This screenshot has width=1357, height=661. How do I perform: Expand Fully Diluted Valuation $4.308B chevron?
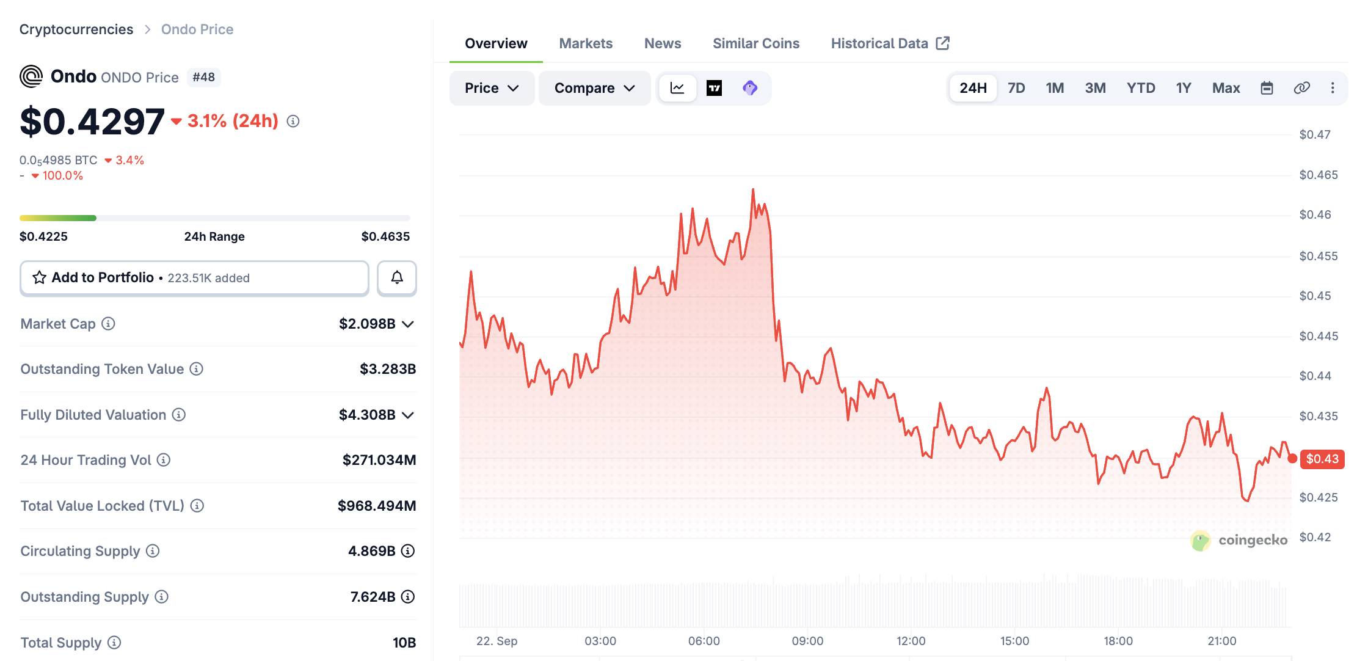(x=409, y=415)
